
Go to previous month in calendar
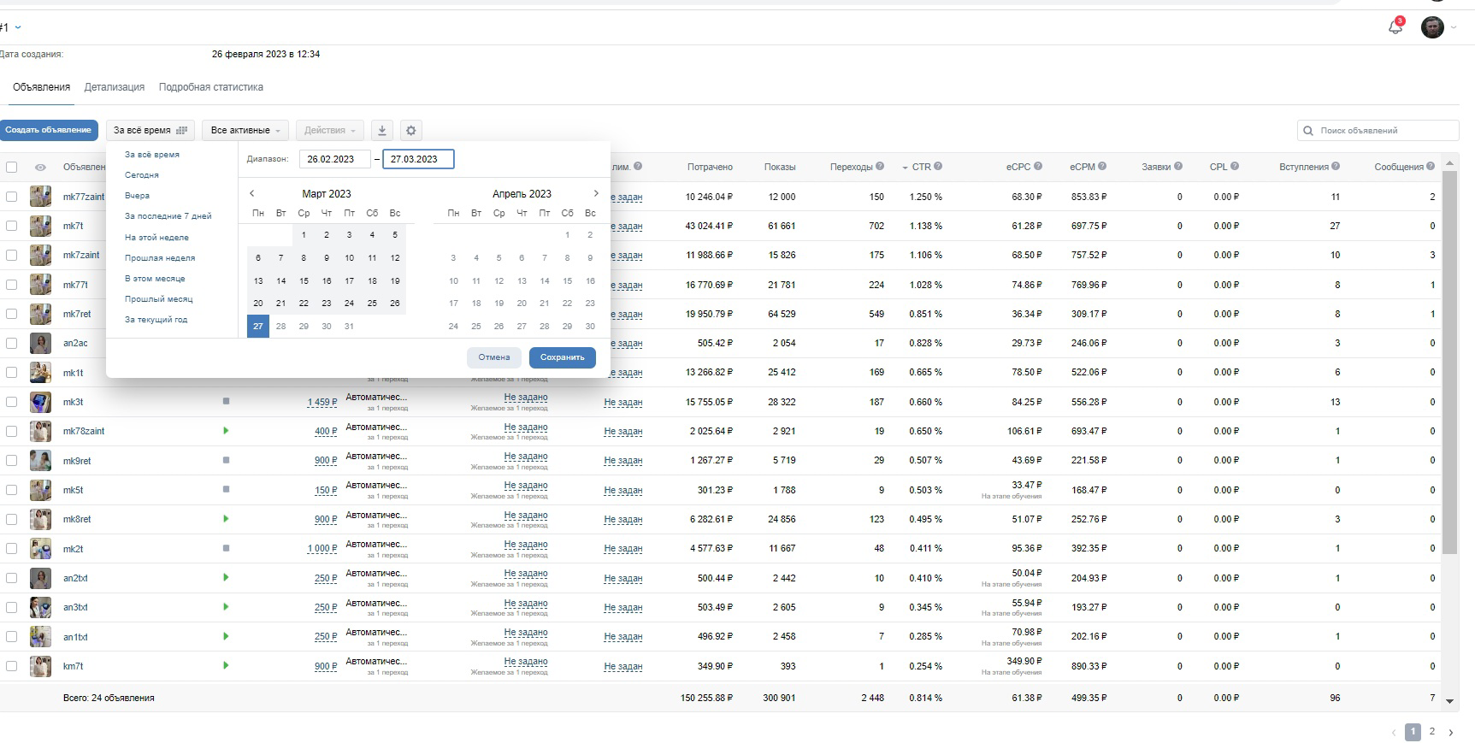coord(252,193)
